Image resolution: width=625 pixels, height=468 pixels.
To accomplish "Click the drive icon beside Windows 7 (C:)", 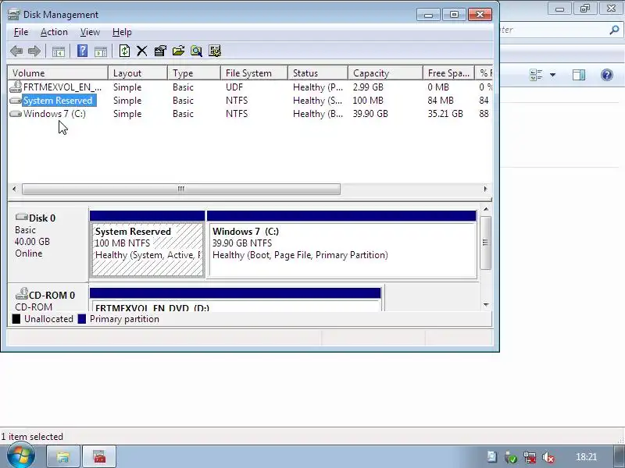I will (16, 114).
